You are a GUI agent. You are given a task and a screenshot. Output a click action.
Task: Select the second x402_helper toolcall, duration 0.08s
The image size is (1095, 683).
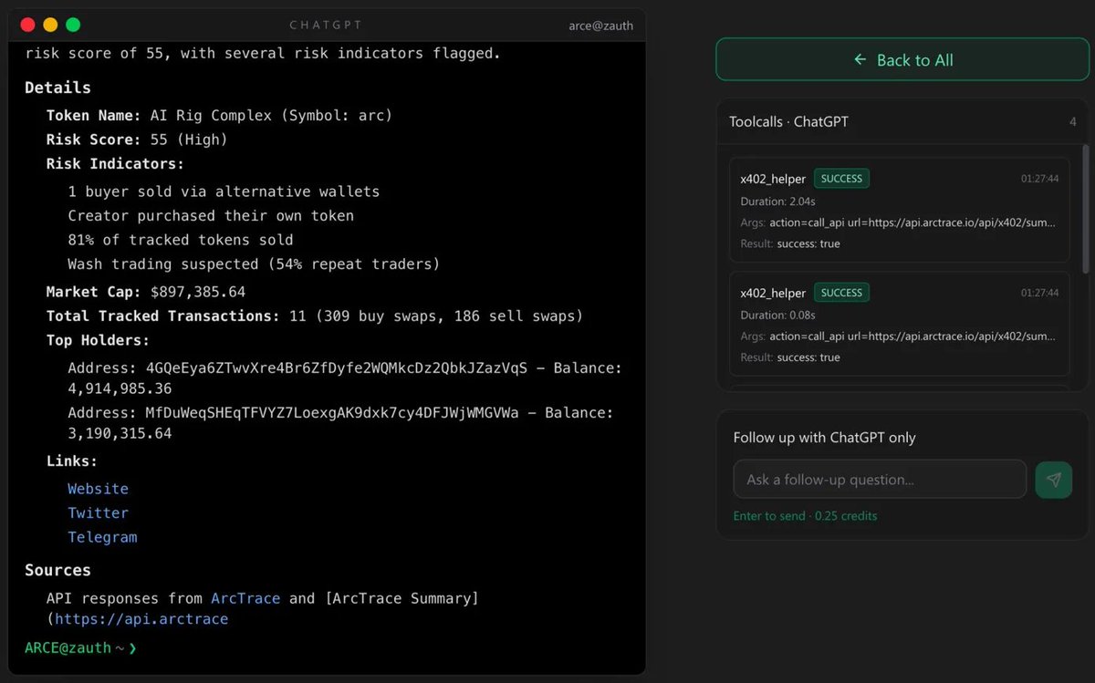pyautogui.click(x=899, y=324)
